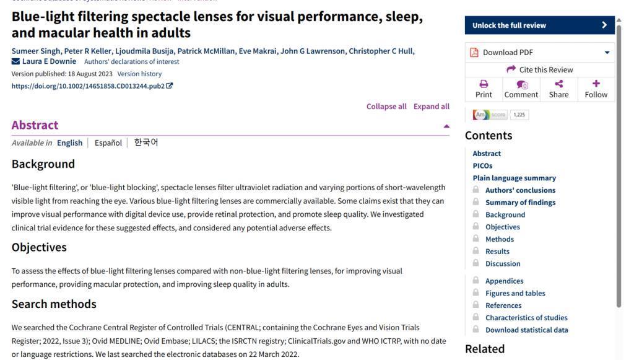Collapse the Abstract section triangle

click(446, 126)
